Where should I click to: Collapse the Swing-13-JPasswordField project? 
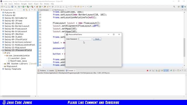pyautogui.click(x=1, y=50)
